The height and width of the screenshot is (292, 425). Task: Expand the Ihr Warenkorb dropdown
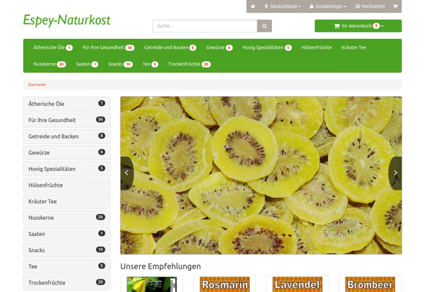click(x=358, y=26)
